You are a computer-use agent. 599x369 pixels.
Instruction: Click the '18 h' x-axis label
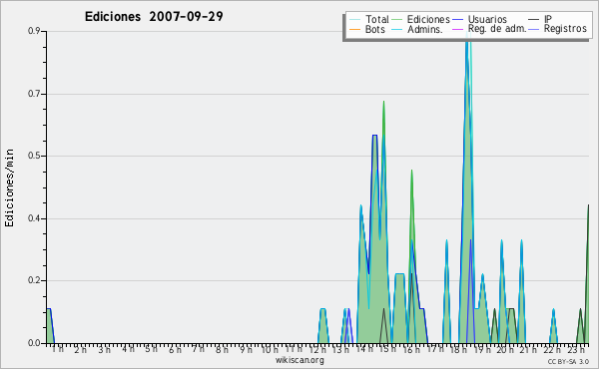click(457, 349)
